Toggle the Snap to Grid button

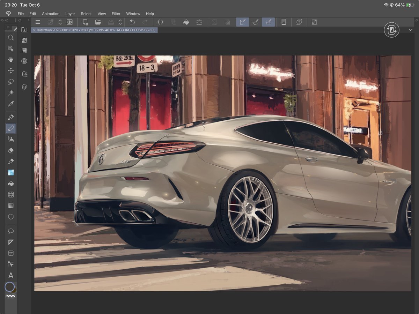click(x=268, y=22)
